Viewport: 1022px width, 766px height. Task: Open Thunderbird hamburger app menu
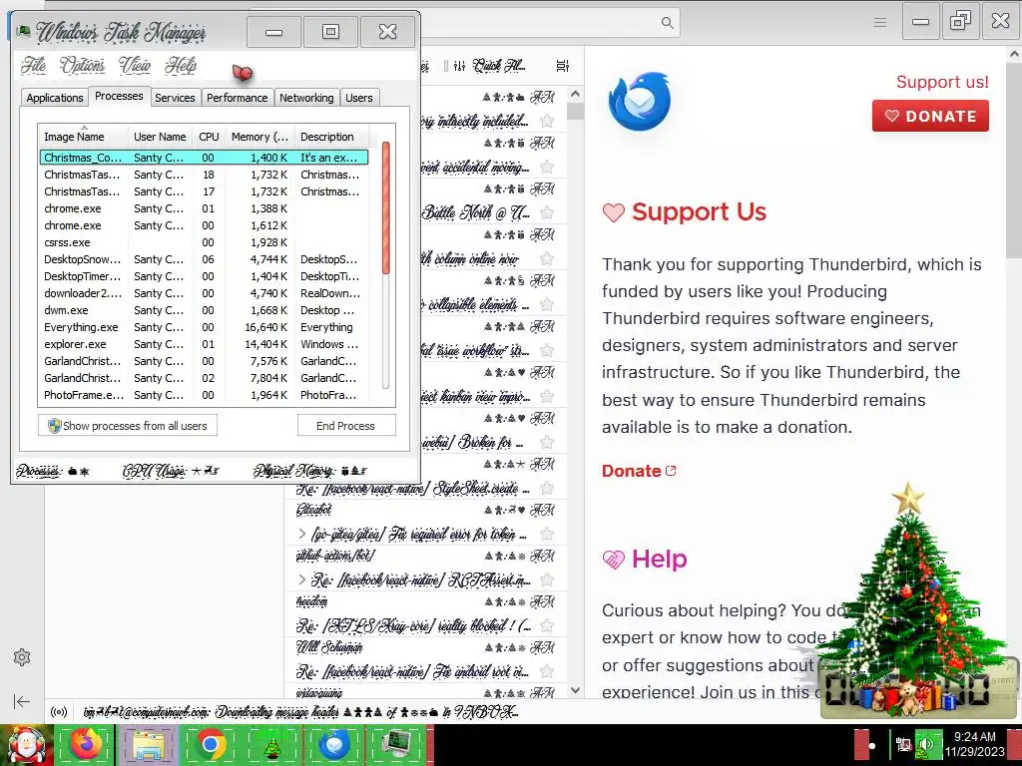point(880,23)
